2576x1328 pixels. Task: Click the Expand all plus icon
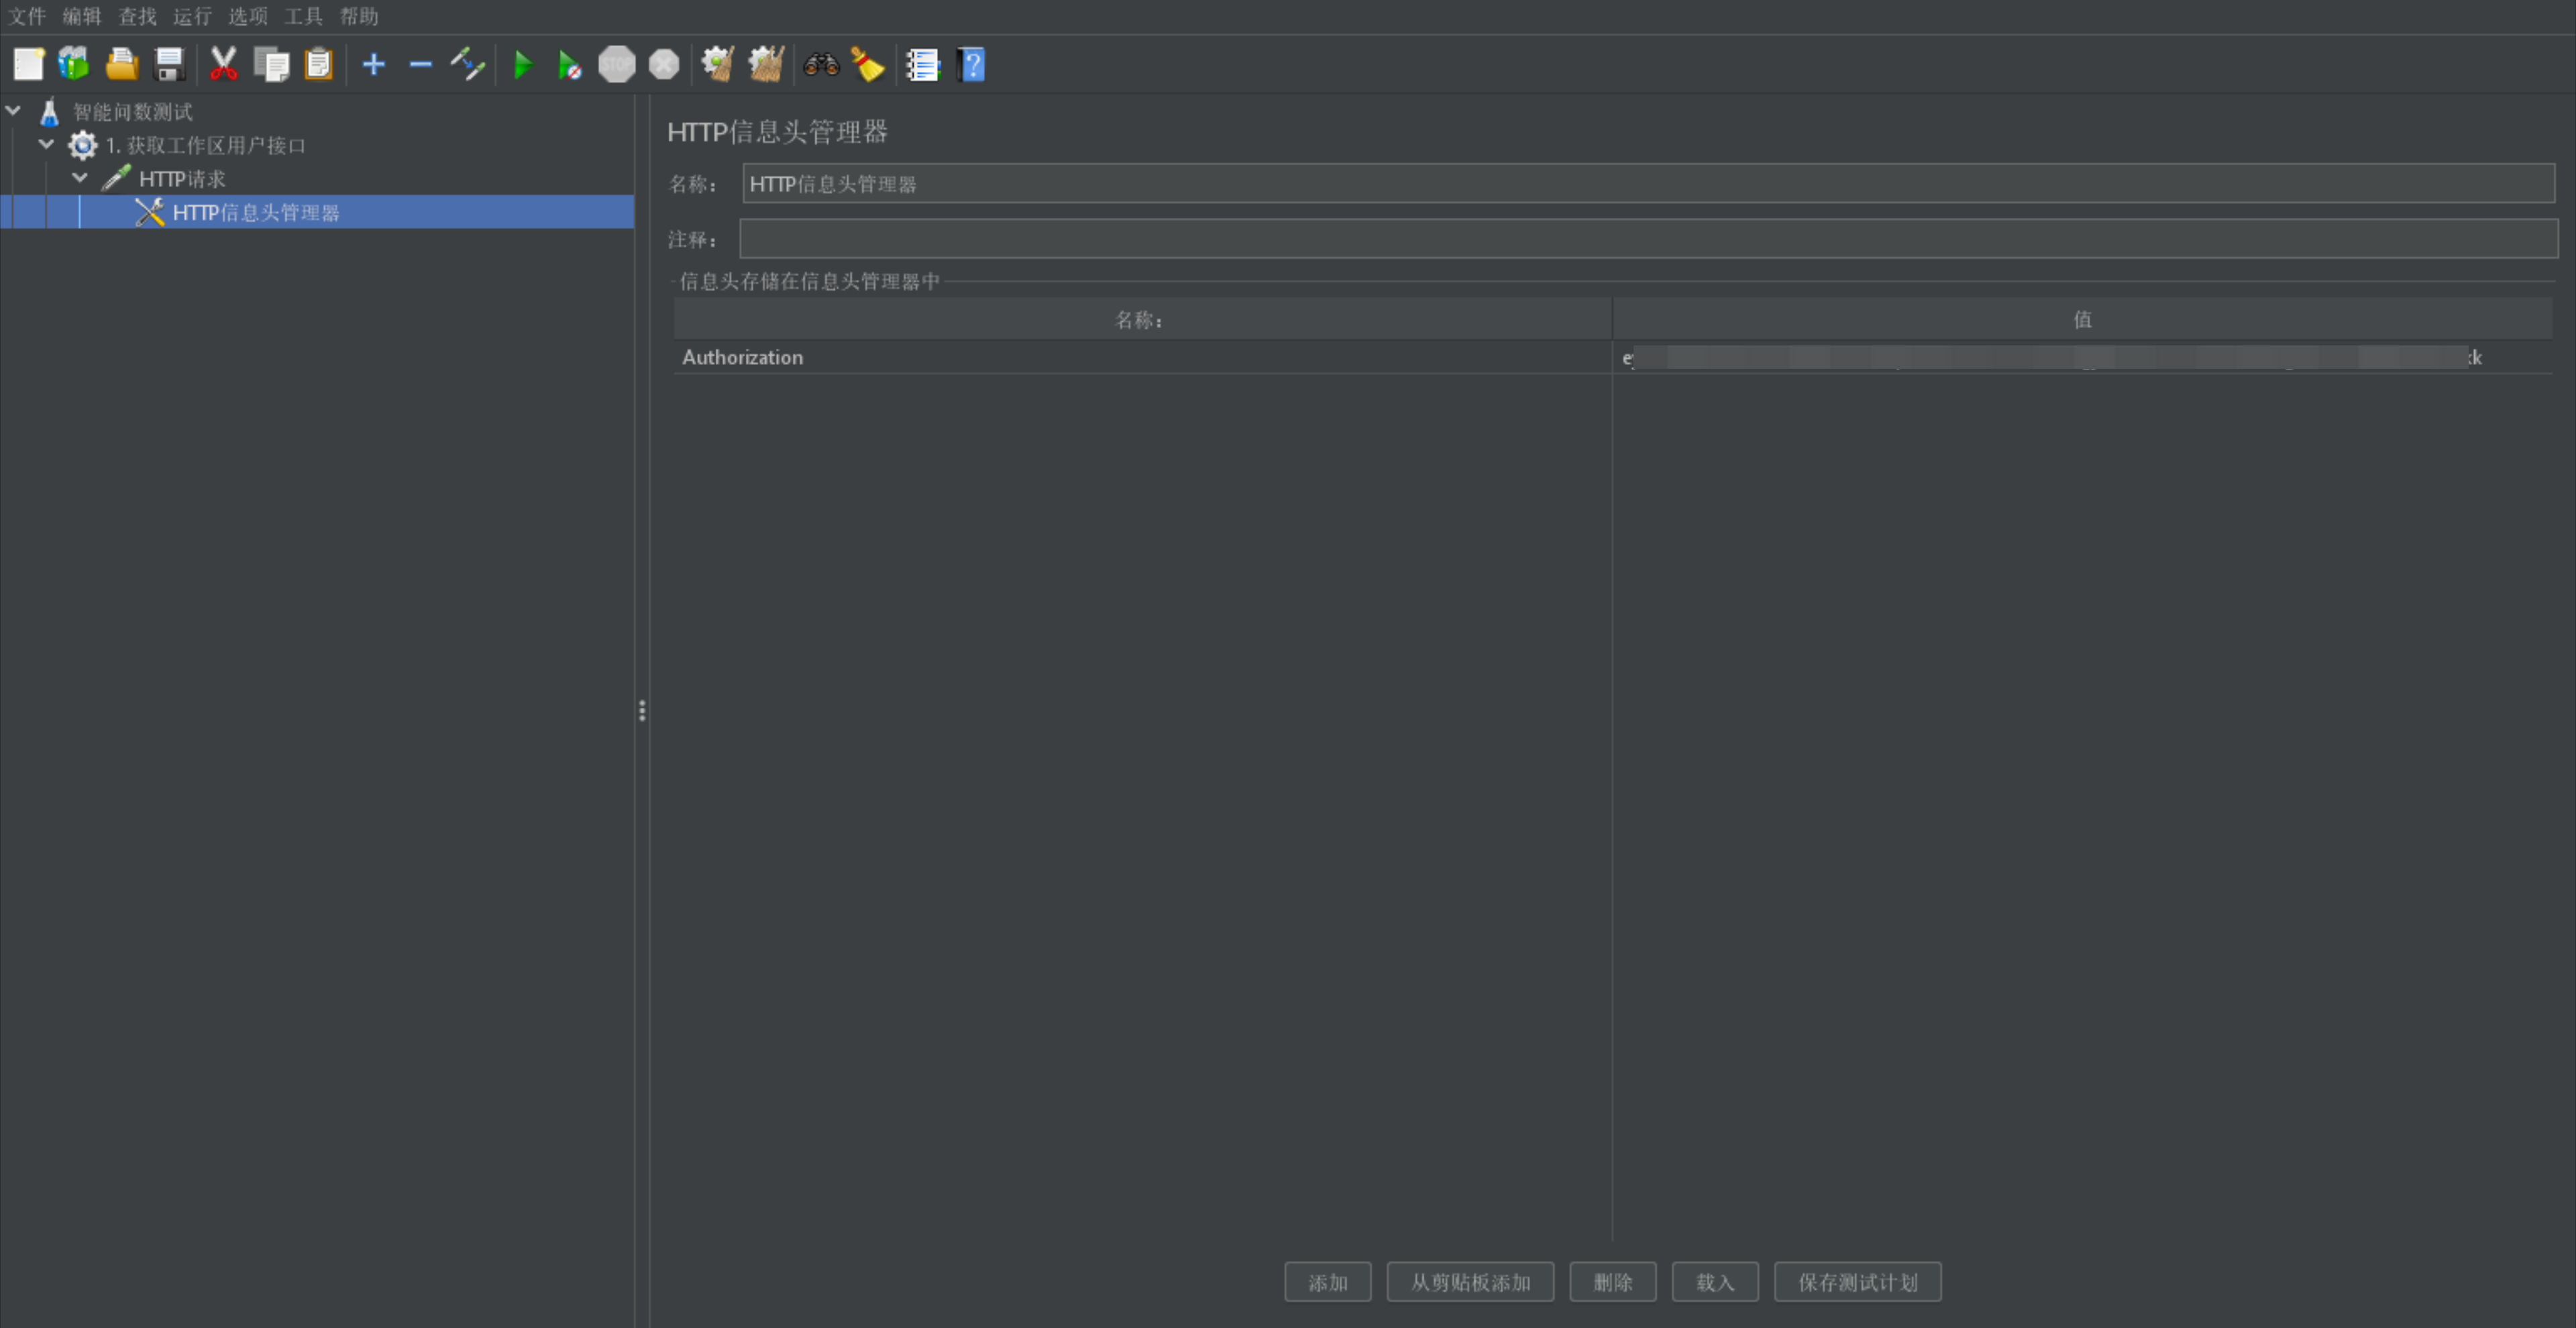point(374,65)
